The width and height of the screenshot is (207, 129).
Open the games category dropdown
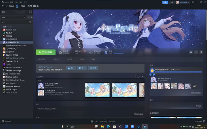point(13,17)
